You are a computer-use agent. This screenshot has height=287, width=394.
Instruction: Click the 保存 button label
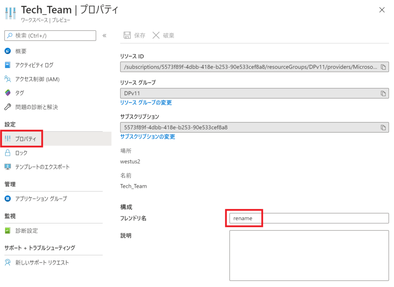click(140, 35)
